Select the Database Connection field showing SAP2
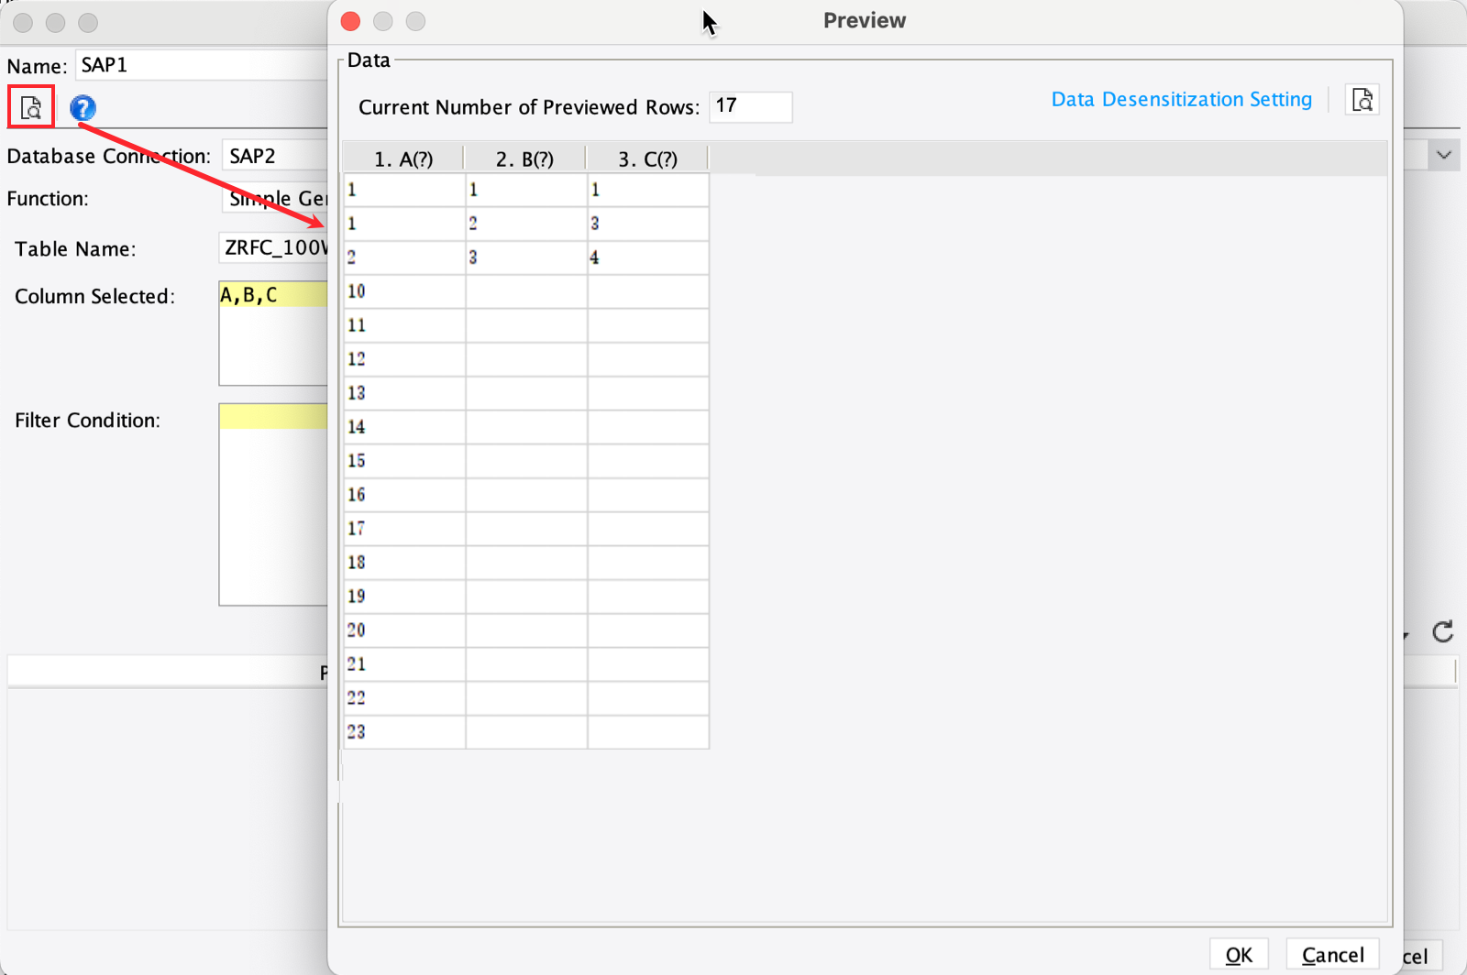Viewport: 1467px width, 975px height. click(275, 156)
